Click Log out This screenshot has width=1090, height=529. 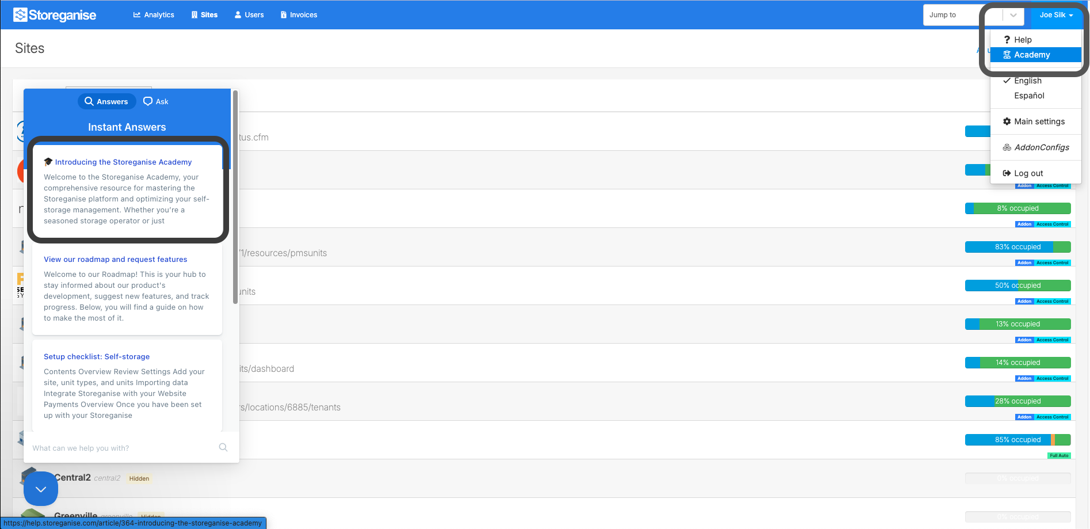(x=1036, y=173)
